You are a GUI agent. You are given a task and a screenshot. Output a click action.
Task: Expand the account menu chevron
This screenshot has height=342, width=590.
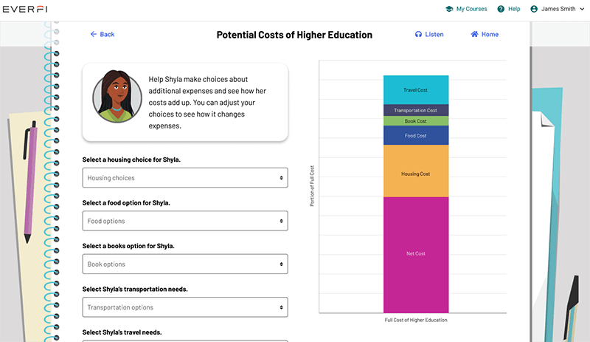(x=582, y=9)
